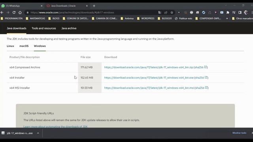The height and width of the screenshot is (142, 253).
Task: Open the BLOGS bookmarks folder
Action: click(54, 19)
